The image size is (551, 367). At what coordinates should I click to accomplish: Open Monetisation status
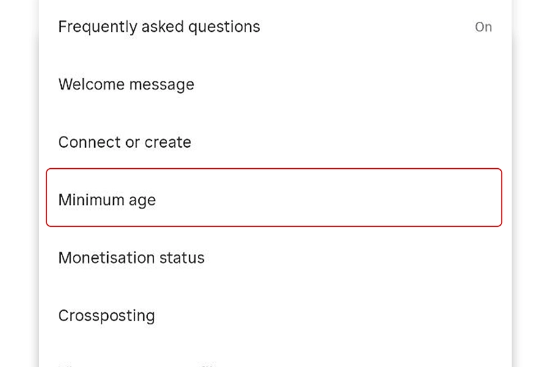click(131, 258)
